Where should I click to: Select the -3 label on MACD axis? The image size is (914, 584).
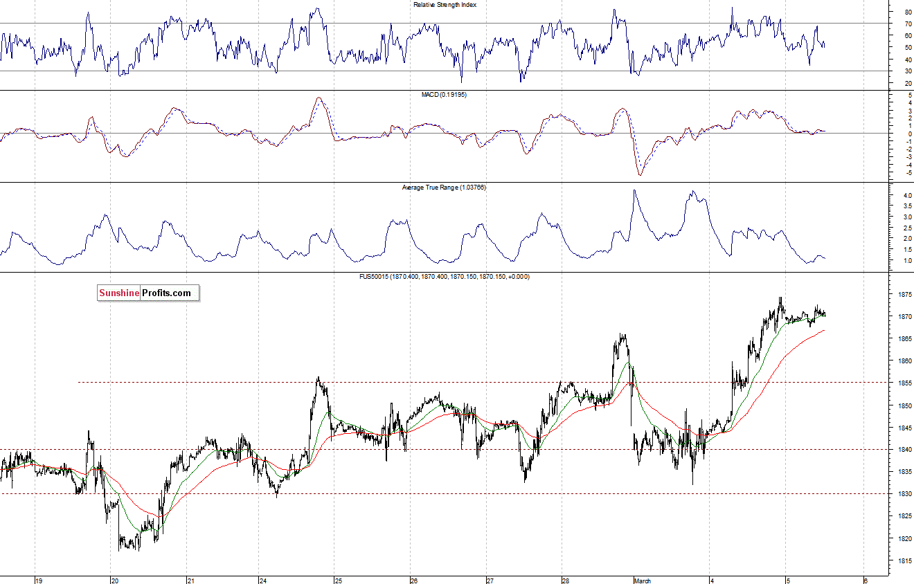(908, 157)
